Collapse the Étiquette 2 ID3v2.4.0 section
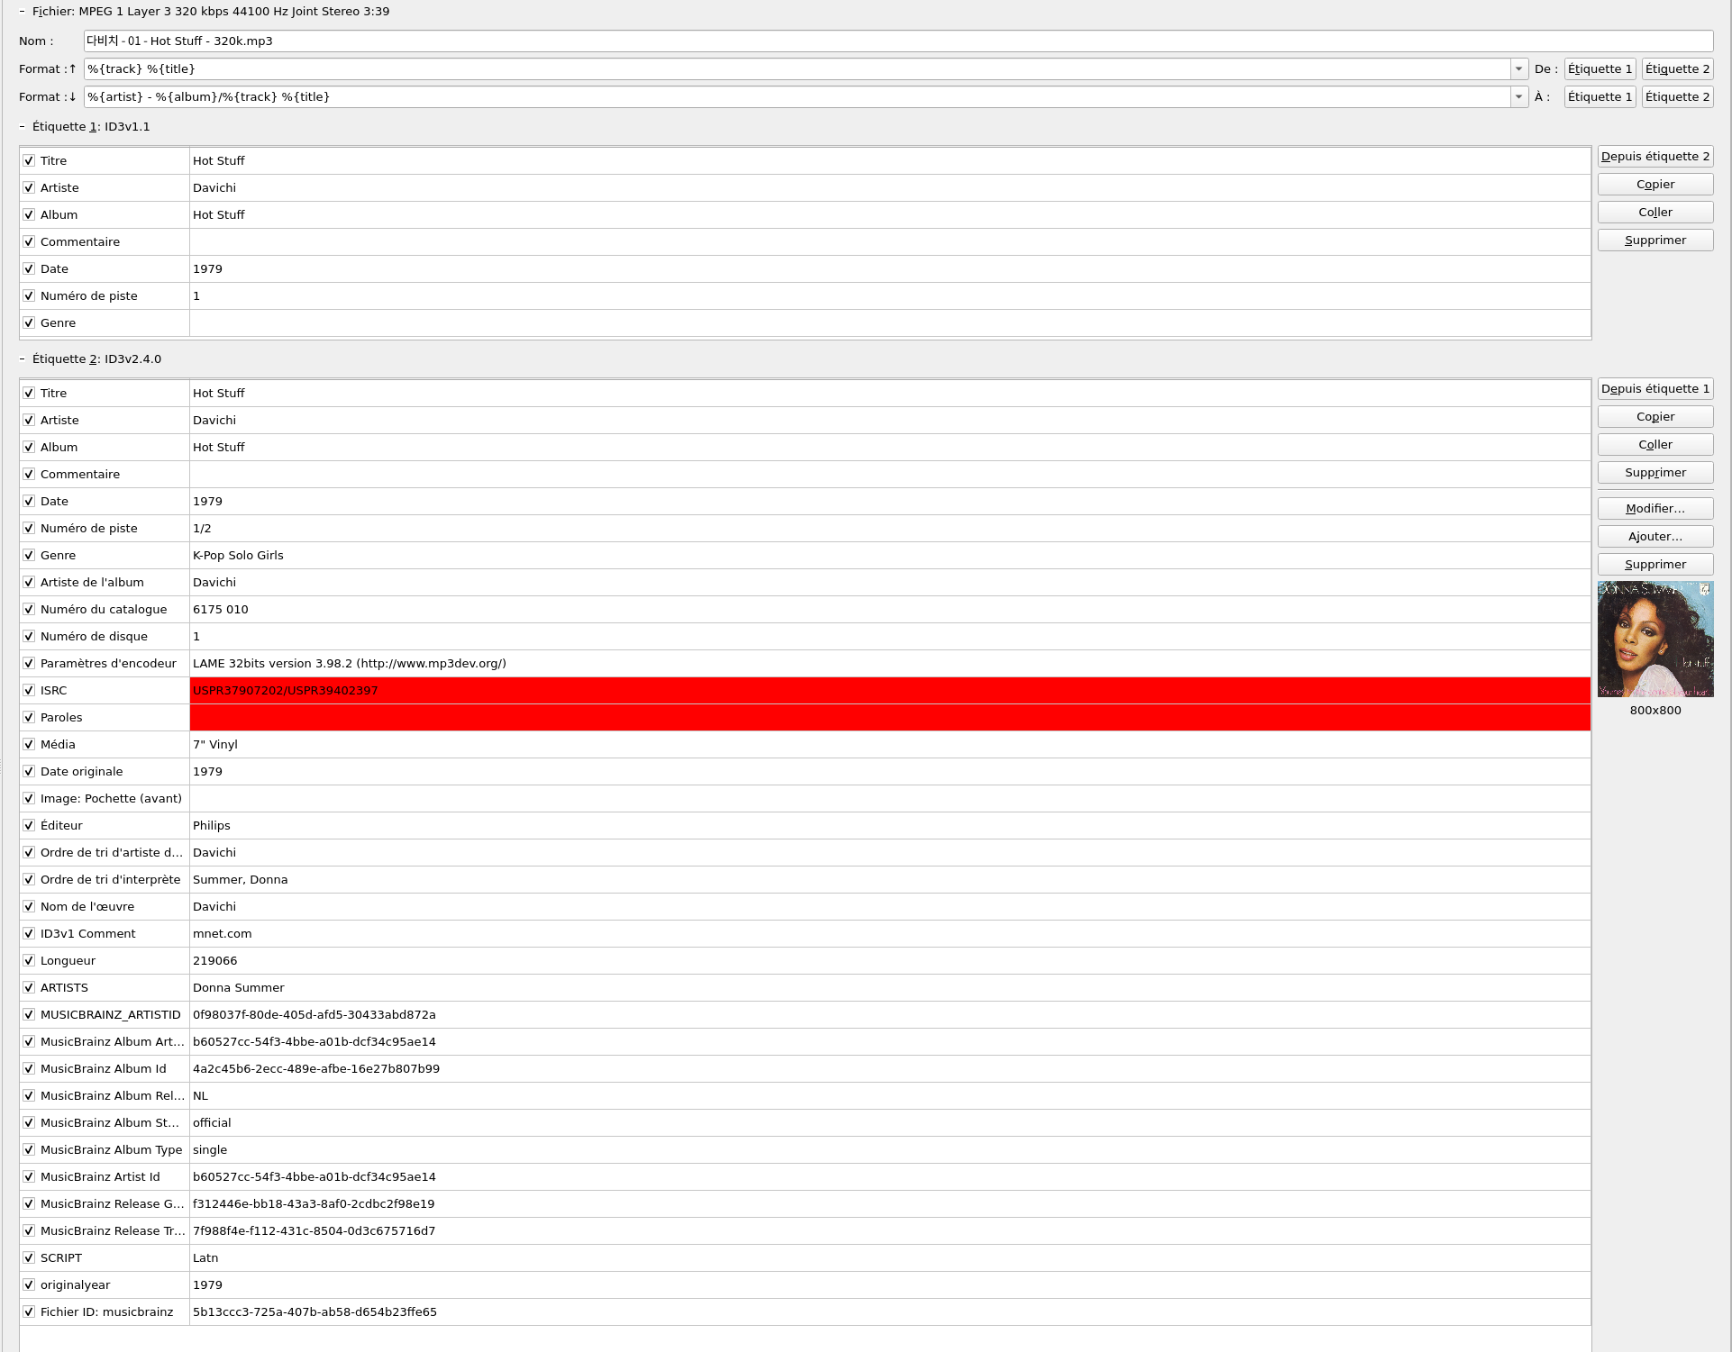The image size is (1732, 1352). point(23,359)
